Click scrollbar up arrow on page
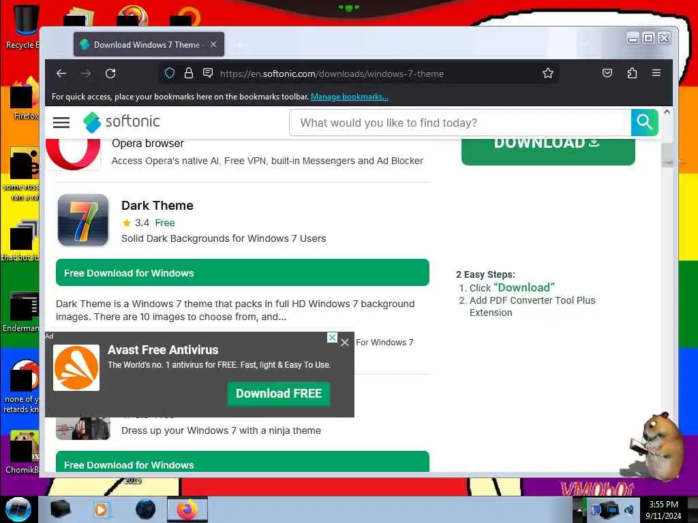The width and height of the screenshot is (698, 523). pyautogui.click(x=667, y=112)
